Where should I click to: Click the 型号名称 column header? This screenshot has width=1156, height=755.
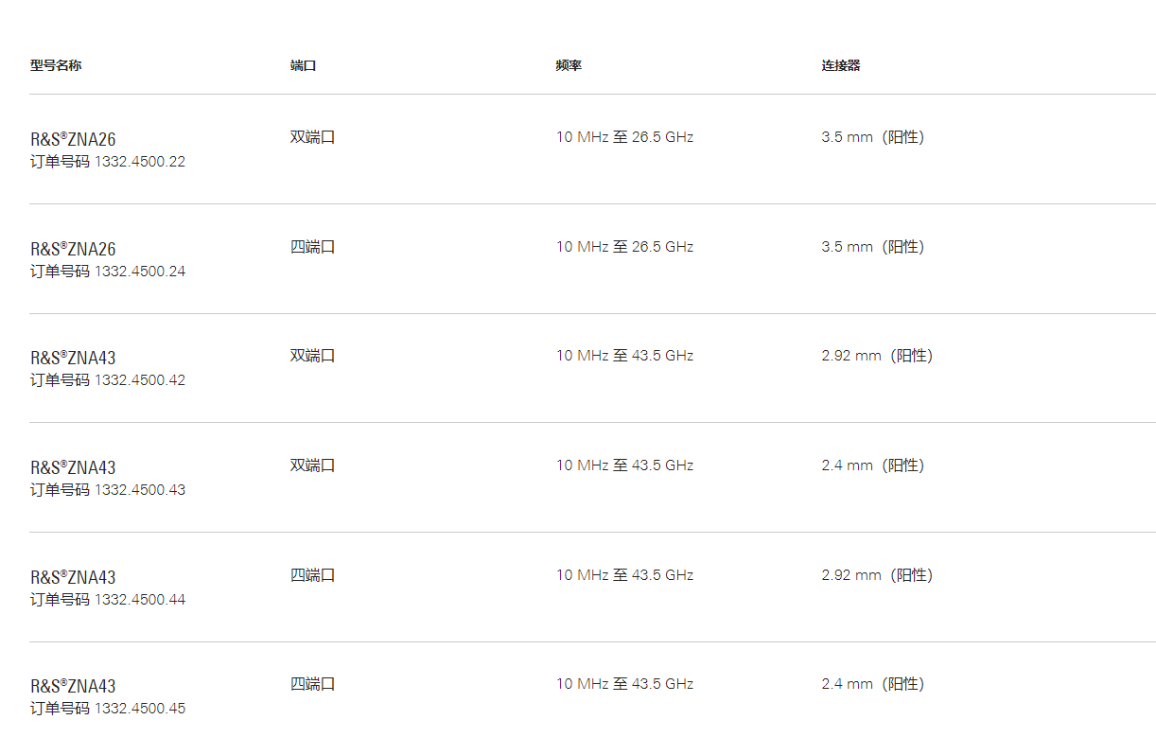coord(56,66)
